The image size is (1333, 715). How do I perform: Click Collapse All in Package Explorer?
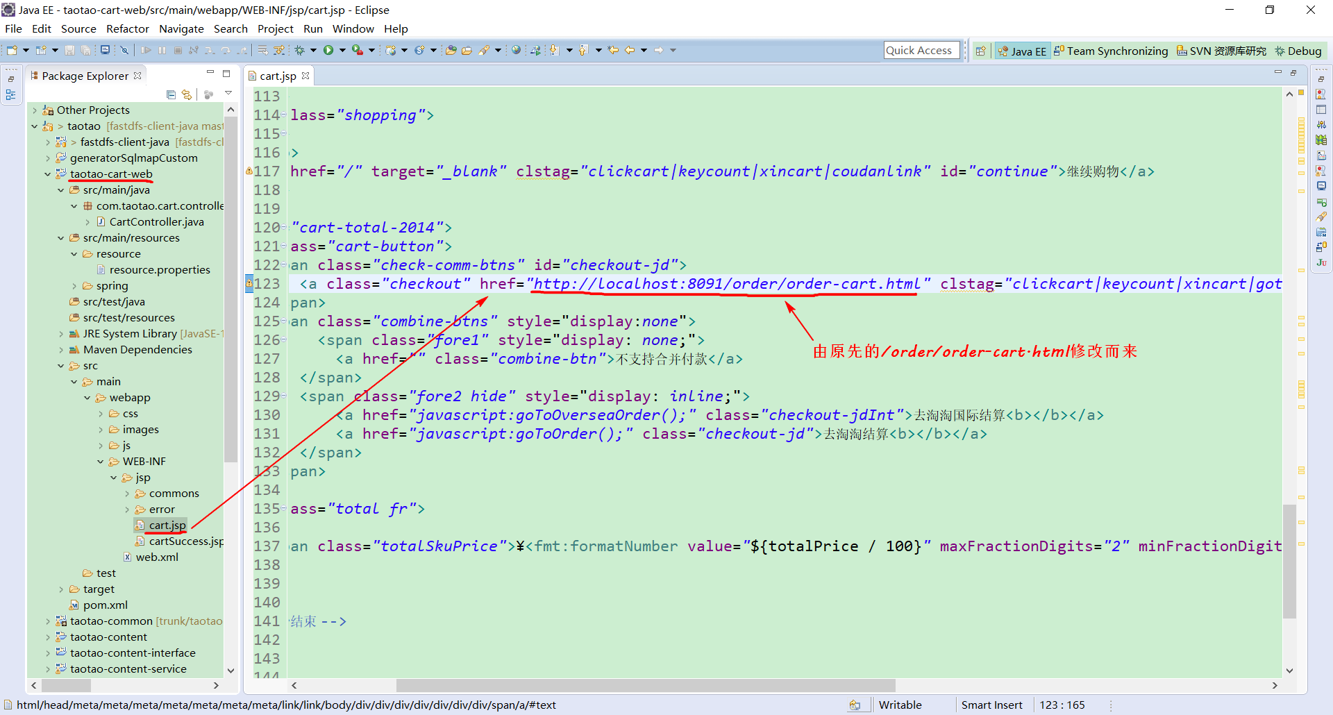171,94
